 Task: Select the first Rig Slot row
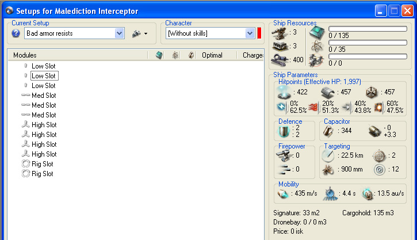(43, 164)
